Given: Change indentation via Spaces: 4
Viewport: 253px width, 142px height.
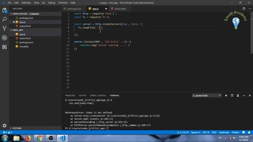Looking at the screenshot, I should 196,133.
